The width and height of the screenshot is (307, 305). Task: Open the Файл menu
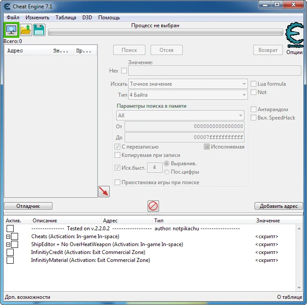coord(13,18)
